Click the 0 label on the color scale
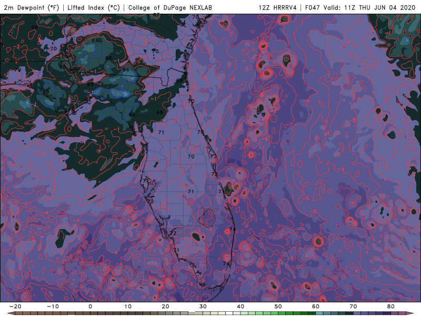 tap(90, 307)
